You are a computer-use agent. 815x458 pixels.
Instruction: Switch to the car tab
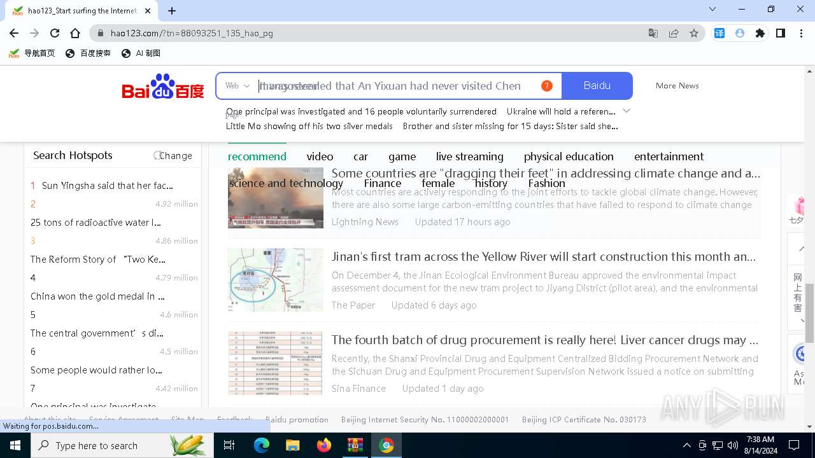361,156
